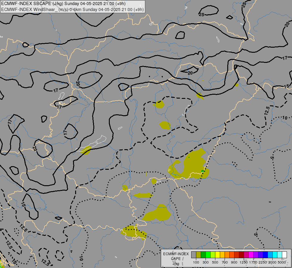Click the legend tick label 500
This screenshot has width=292, height=268.
[x=215, y=262]
